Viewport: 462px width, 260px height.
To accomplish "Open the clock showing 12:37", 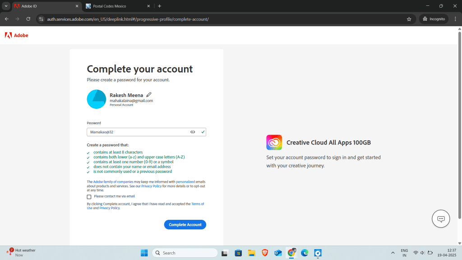I will pyautogui.click(x=447, y=253).
